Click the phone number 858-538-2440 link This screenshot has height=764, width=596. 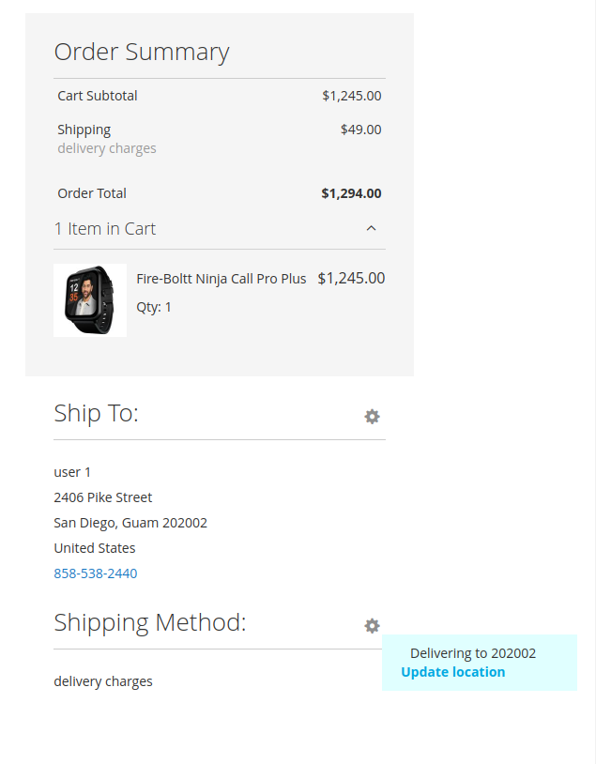[x=96, y=573]
